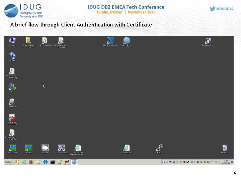Open the Internet Explorer page shortcut at bottom center
This screenshot has width=241, height=181.
127,149
